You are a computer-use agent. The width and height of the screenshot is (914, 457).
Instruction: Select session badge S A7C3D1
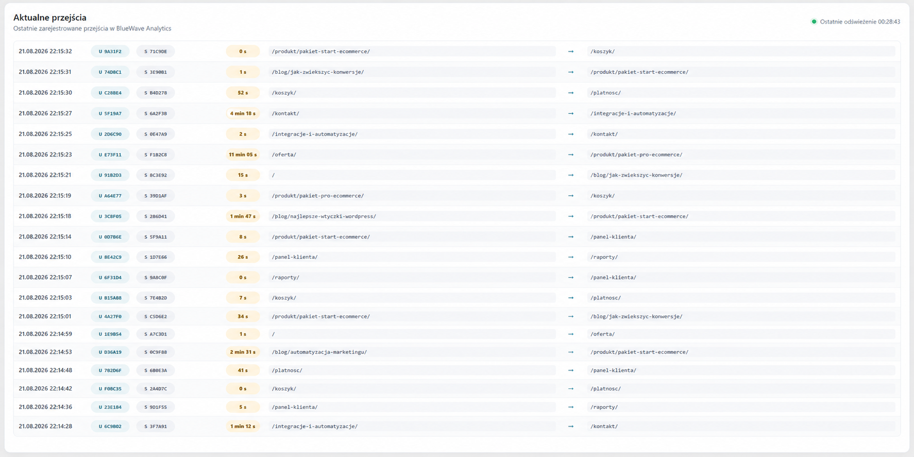[156, 334]
